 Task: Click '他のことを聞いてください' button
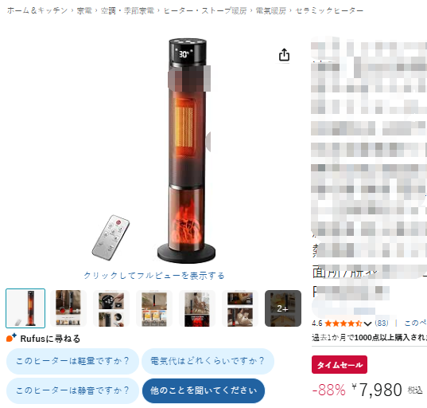pos(204,390)
